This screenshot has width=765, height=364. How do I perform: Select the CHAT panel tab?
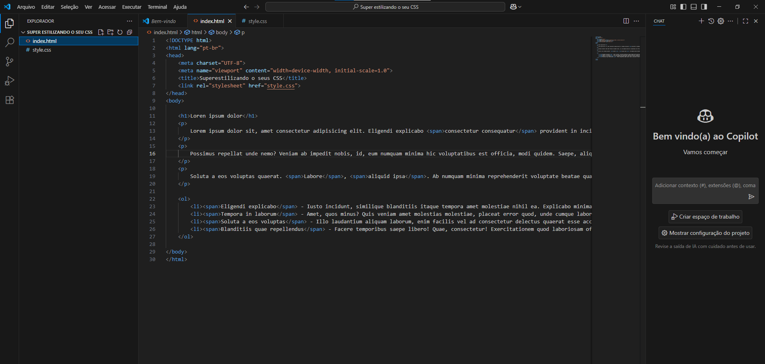pos(659,21)
